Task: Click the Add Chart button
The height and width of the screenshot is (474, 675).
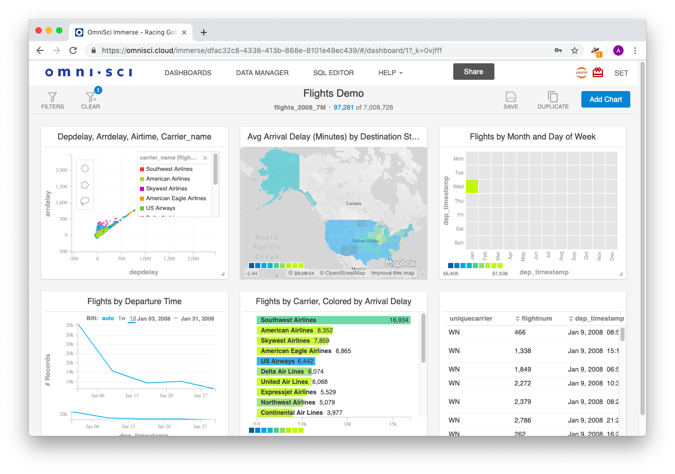Action: (x=606, y=99)
